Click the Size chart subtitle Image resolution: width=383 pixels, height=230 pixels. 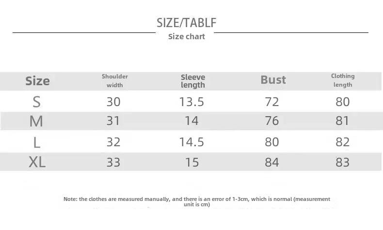coord(186,37)
